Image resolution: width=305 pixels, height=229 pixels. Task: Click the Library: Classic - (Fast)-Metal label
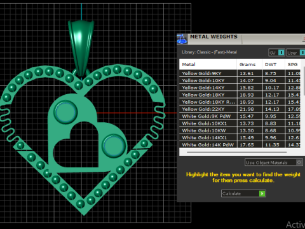[x=209, y=52]
